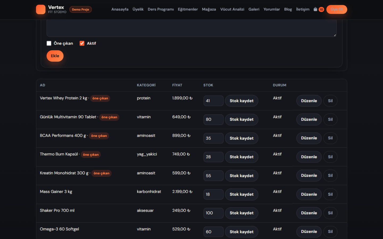Enable the Öne çıkan checkbox
The image size is (383, 239).
(x=49, y=43)
